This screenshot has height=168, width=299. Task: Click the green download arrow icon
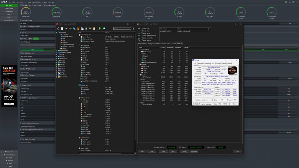(99, 29)
